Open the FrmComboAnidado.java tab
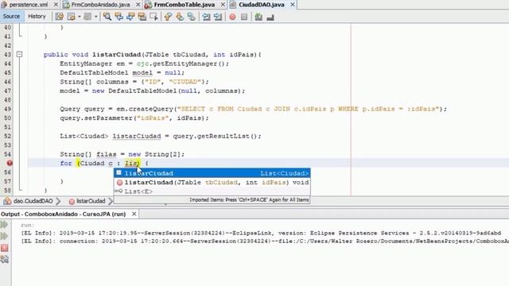The height and width of the screenshot is (286, 509). 100,5
